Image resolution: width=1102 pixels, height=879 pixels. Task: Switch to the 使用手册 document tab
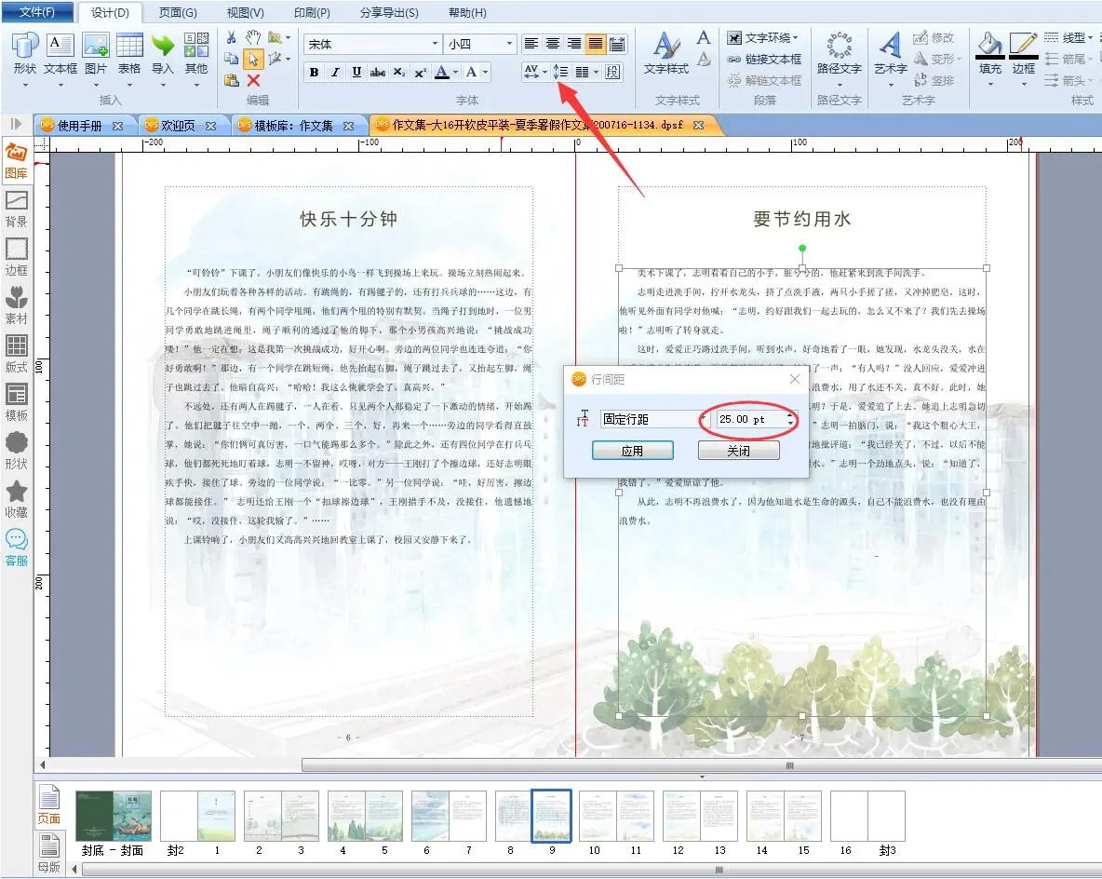pos(79,126)
